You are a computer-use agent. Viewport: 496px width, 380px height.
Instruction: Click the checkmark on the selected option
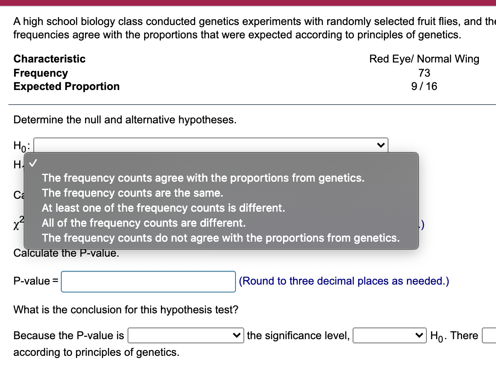coord(33,163)
